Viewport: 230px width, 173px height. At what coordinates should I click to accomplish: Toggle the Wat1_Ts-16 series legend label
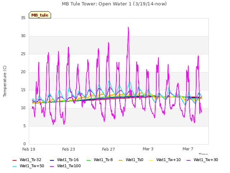click(x=68, y=160)
